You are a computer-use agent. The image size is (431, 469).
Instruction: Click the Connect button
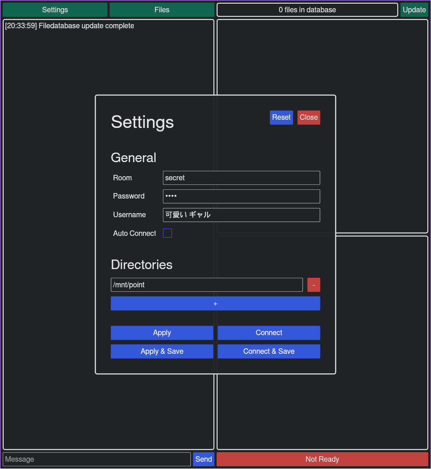[x=269, y=332]
